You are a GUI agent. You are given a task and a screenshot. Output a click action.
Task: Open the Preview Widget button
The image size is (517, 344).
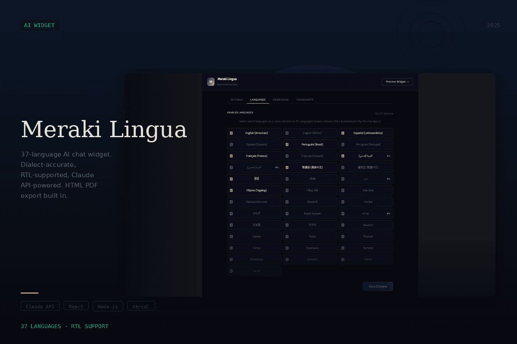click(x=397, y=82)
